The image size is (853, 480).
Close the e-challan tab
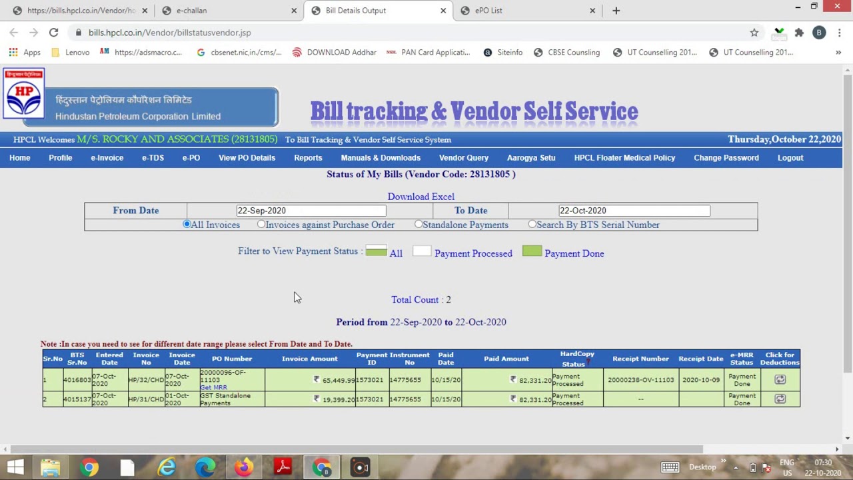(x=294, y=10)
